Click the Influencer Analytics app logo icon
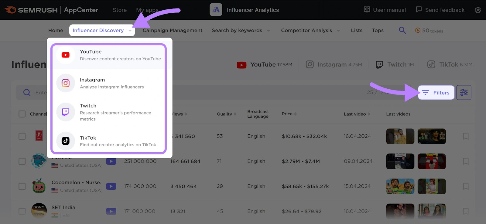The image size is (486, 224). coord(216,10)
